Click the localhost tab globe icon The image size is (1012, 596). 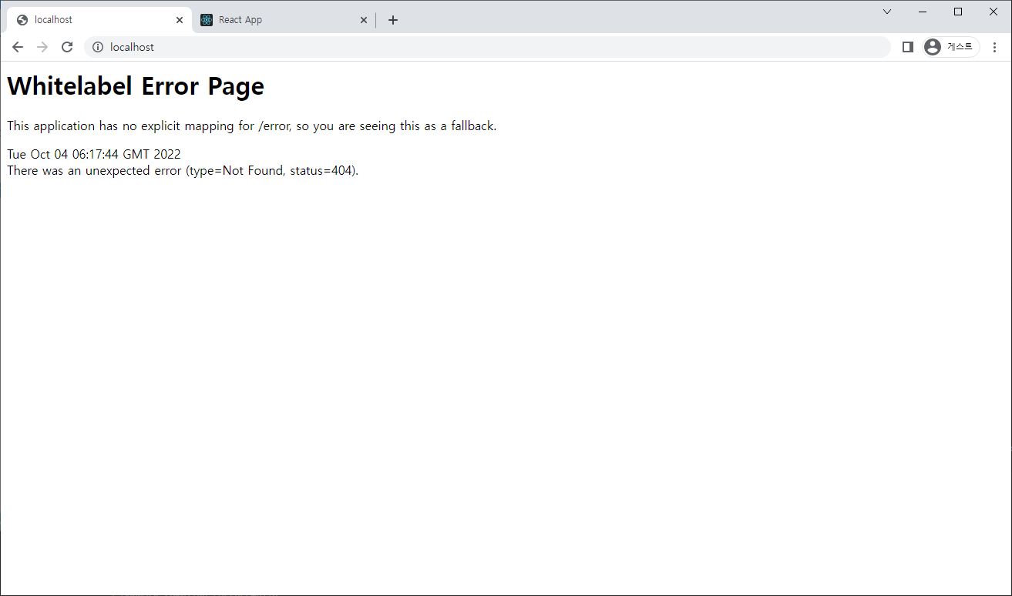(x=22, y=19)
